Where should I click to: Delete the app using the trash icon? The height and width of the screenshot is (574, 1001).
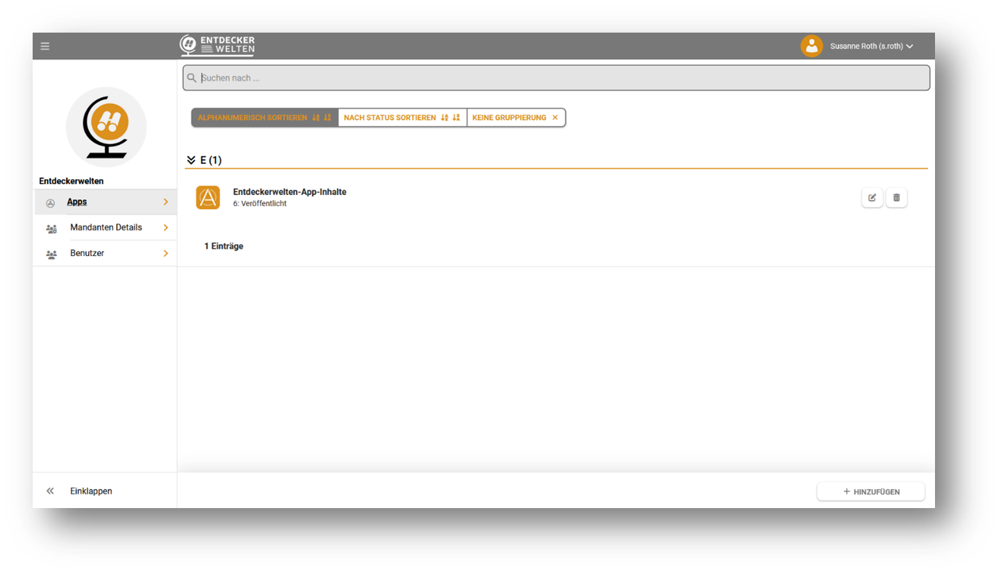(x=896, y=198)
